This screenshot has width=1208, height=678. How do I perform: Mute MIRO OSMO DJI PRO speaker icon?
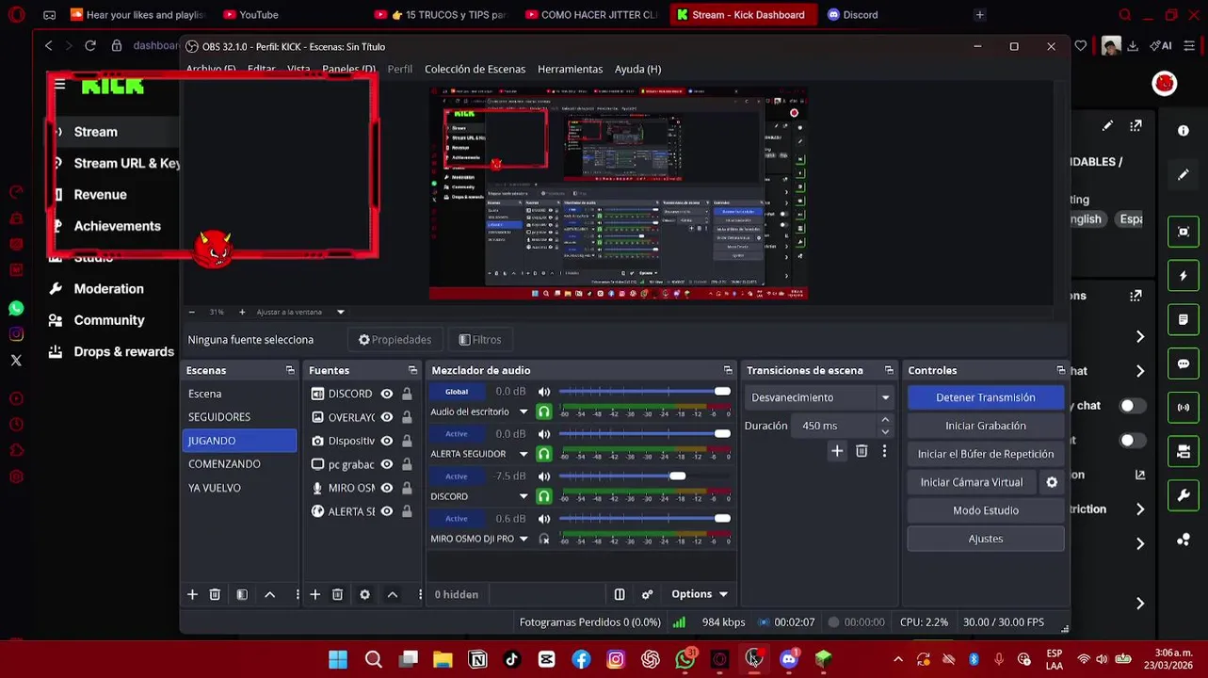tap(544, 519)
